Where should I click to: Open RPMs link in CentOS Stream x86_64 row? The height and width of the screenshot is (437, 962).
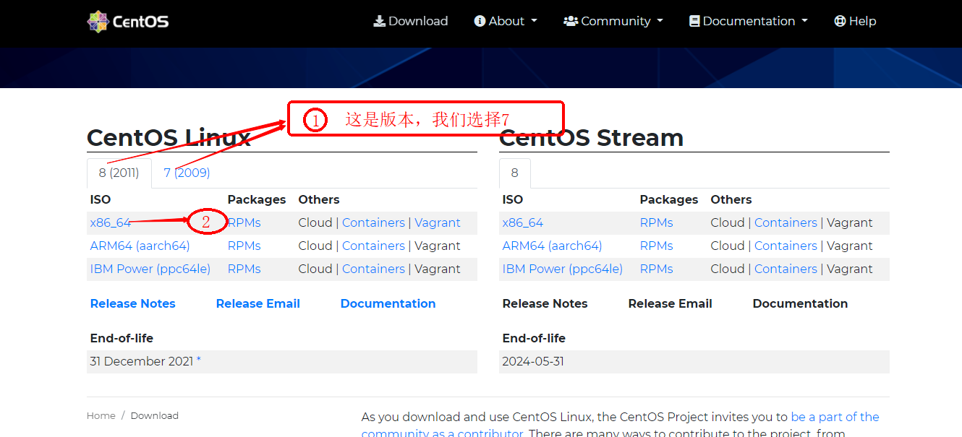click(x=656, y=222)
